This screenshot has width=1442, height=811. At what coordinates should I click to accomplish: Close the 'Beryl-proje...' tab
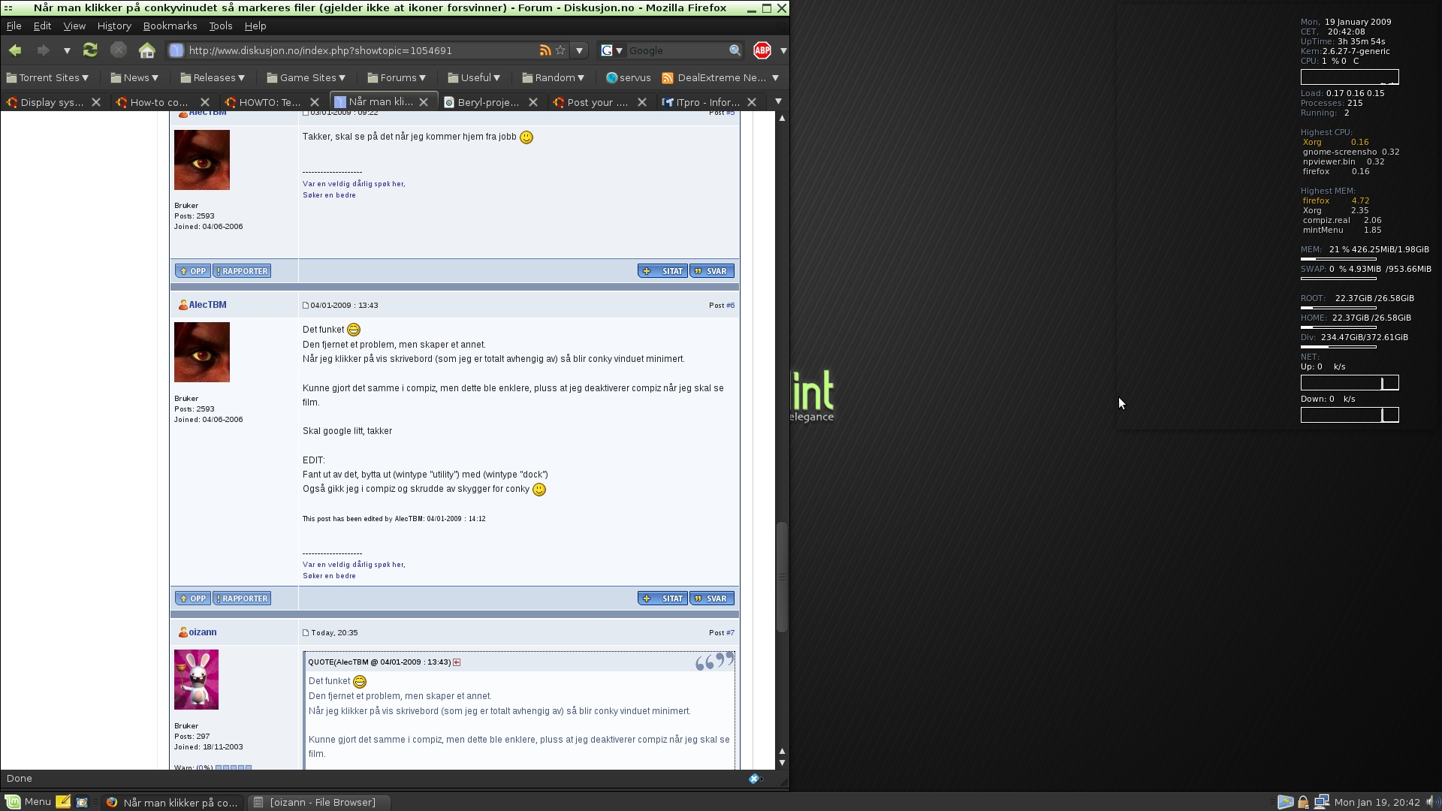[x=533, y=102]
